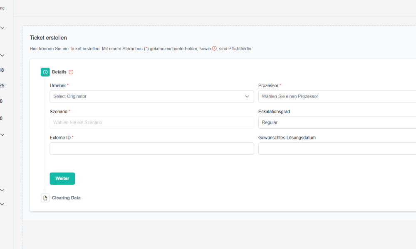Click the teal Details step icon
The width and height of the screenshot is (416, 249).
[x=45, y=72]
